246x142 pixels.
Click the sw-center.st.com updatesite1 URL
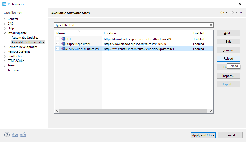pos(139,49)
